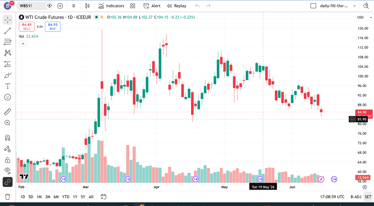Click the red lightning event icon

tap(321, 179)
